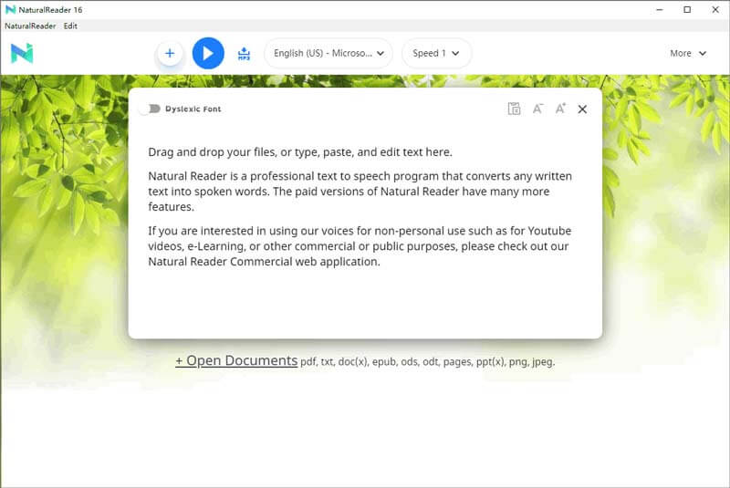This screenshot has height=488, width=730.
Task: Click the paste clipboard icon
Action: [x=514, y=109]
